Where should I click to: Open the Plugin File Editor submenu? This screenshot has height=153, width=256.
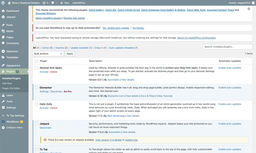pyautogui.click(x=11, y=88)
